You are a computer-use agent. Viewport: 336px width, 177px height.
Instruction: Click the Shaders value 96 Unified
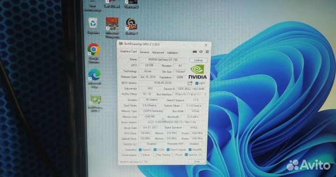152,99
